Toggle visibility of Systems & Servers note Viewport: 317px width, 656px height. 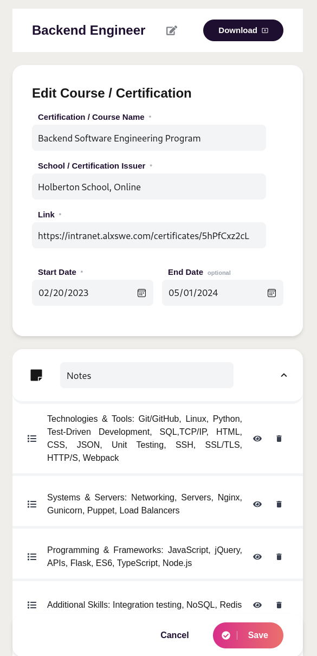point(257,504)
